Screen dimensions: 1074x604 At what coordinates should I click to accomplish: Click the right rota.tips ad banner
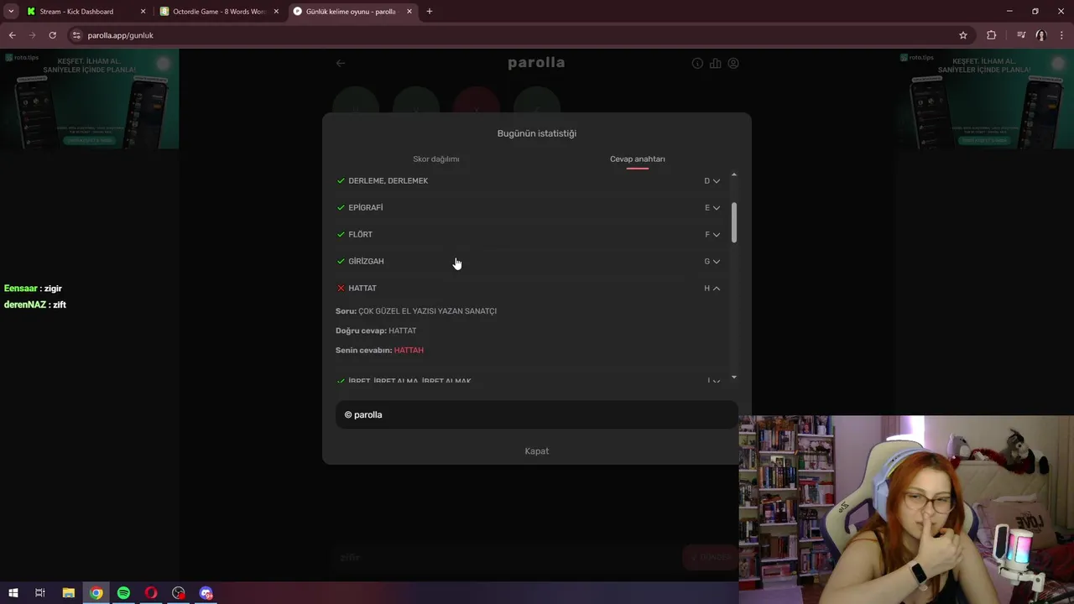(x=983, y=99)
